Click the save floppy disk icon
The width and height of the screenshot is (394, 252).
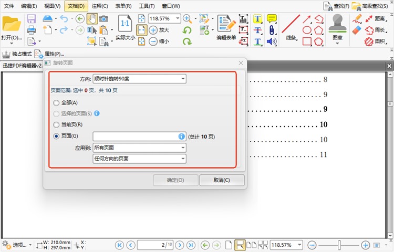click(x=32, y=19)
